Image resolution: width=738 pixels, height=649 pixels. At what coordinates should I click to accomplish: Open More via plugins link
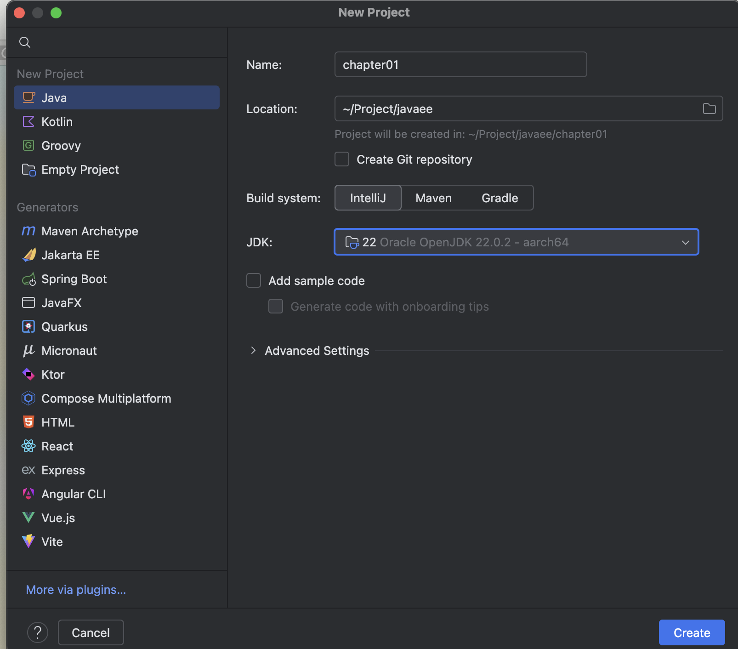click(x=76, y=589)
